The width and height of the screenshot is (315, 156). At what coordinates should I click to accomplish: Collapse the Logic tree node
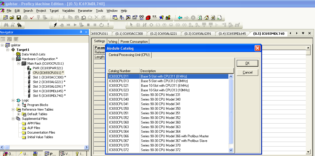coord(13,100)
